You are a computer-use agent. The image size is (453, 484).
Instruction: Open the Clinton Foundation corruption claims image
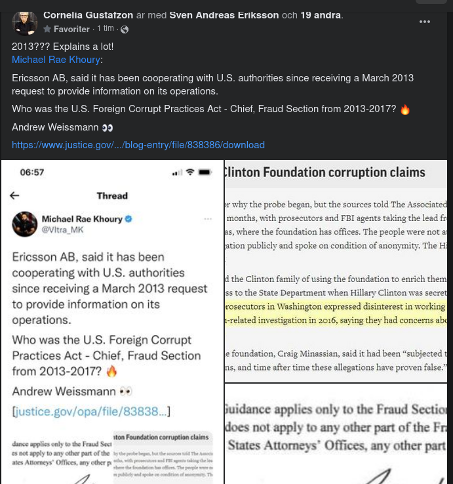click(336, 269)
